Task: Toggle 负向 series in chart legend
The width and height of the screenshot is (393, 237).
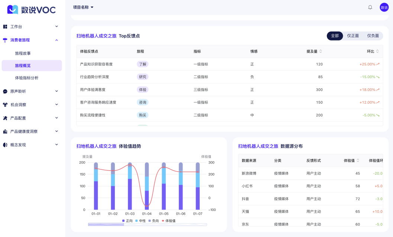Action: (x=154, y=221)
